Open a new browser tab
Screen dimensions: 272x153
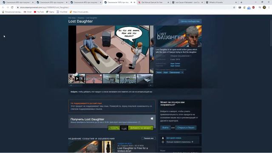click(x=241, y=3)
